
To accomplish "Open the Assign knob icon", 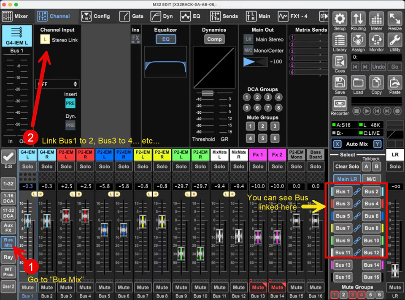I will [358, 40].
